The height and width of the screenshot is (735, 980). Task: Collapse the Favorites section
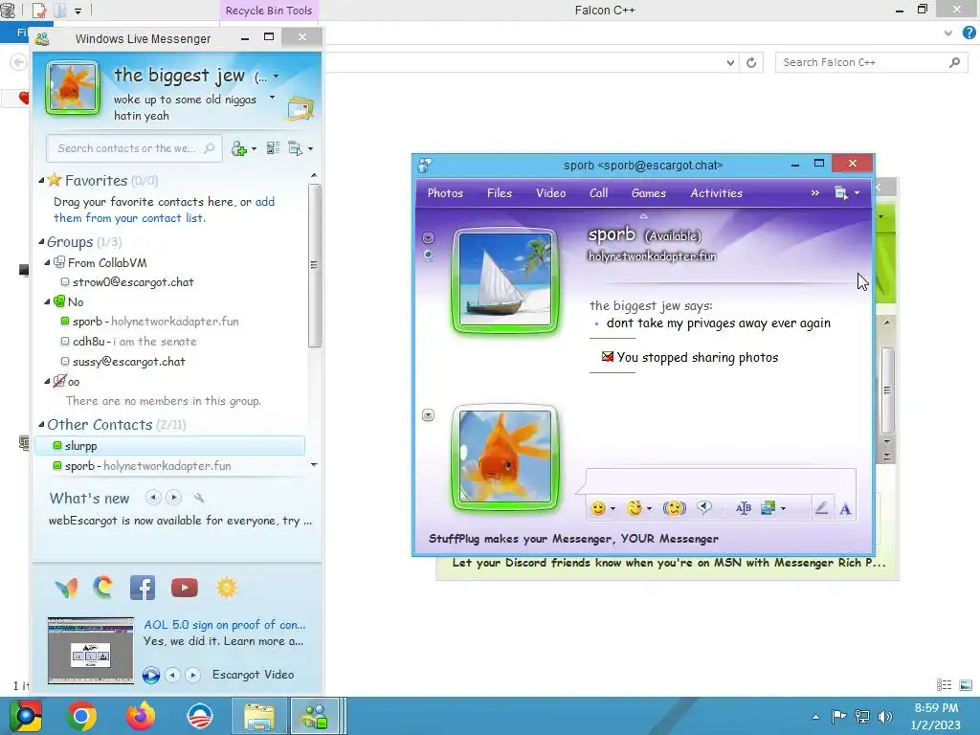41,181
